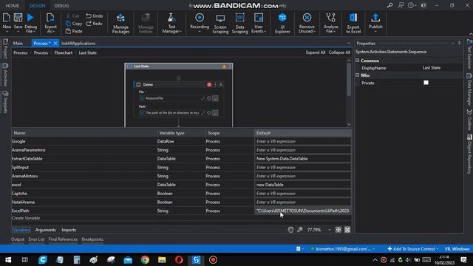Screen dimensions: 473x266
Task: Switch to the Main workflow tab
Action: (x=18, y=44)
